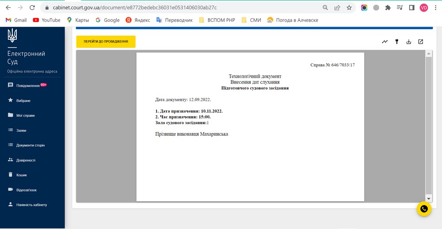
Task: Open the ВСПОМ РНР bookmark folder
Action: [x=217, y=20]
